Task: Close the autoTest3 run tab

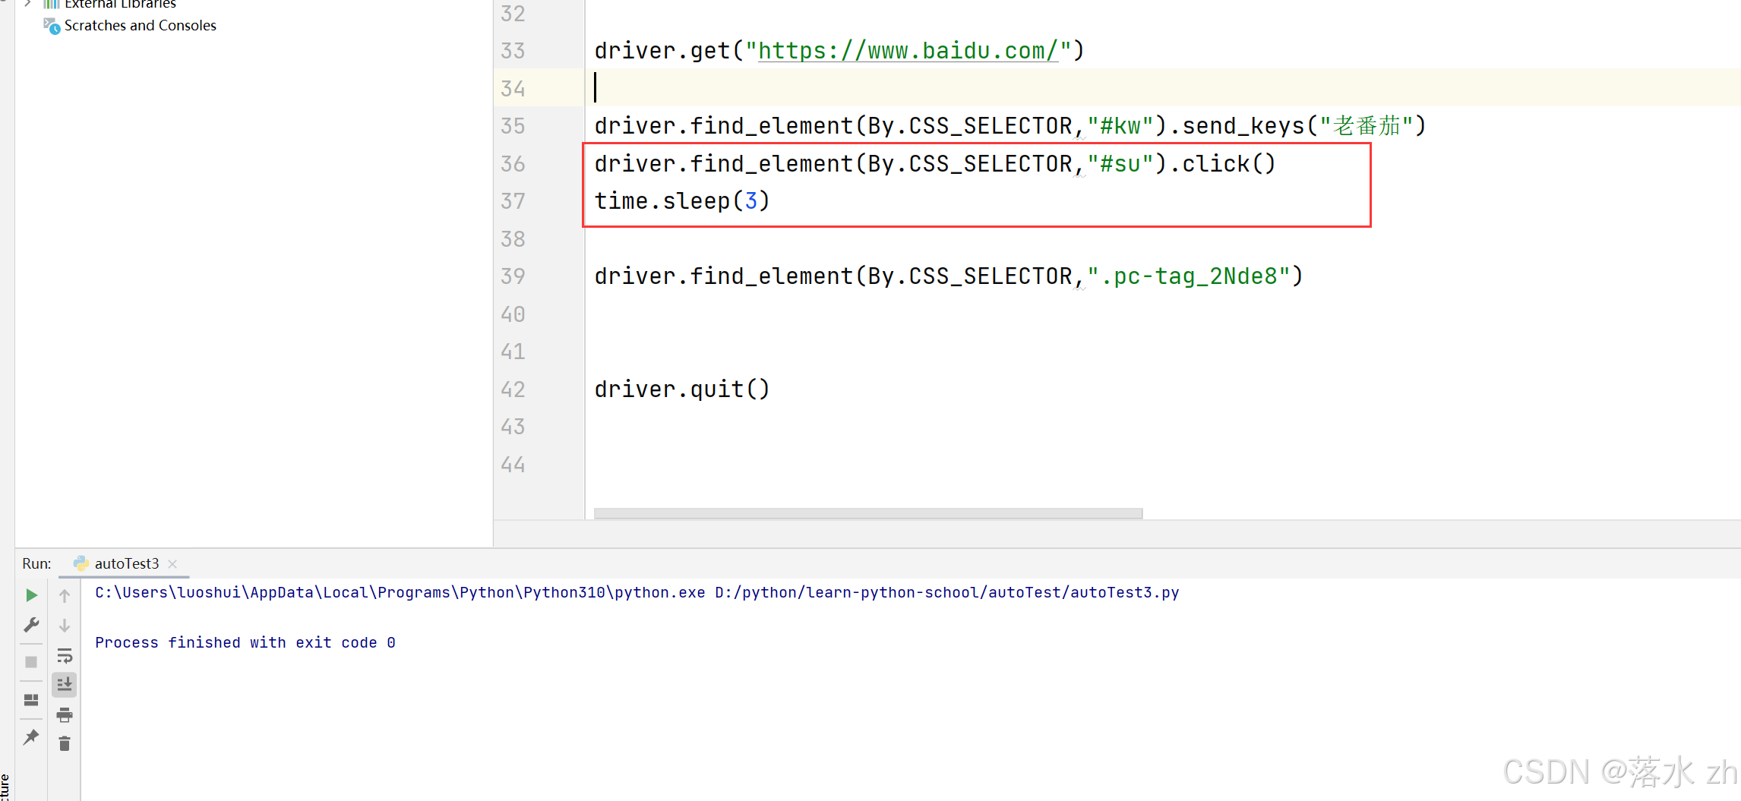Action: [x=172, y=563]
